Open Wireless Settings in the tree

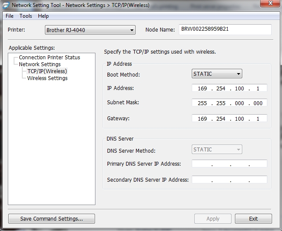point(47,78)
